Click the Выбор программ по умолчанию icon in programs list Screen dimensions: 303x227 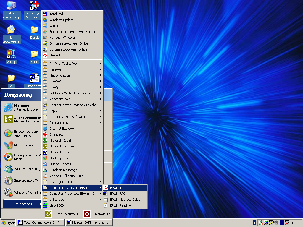pyautogui.click(x=45, y=32)
